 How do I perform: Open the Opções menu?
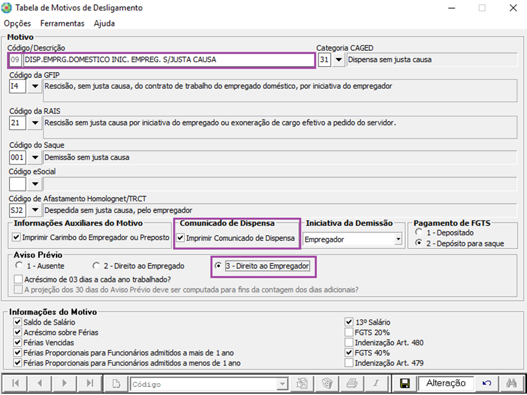pyautogui.click(x=18, y=23)
